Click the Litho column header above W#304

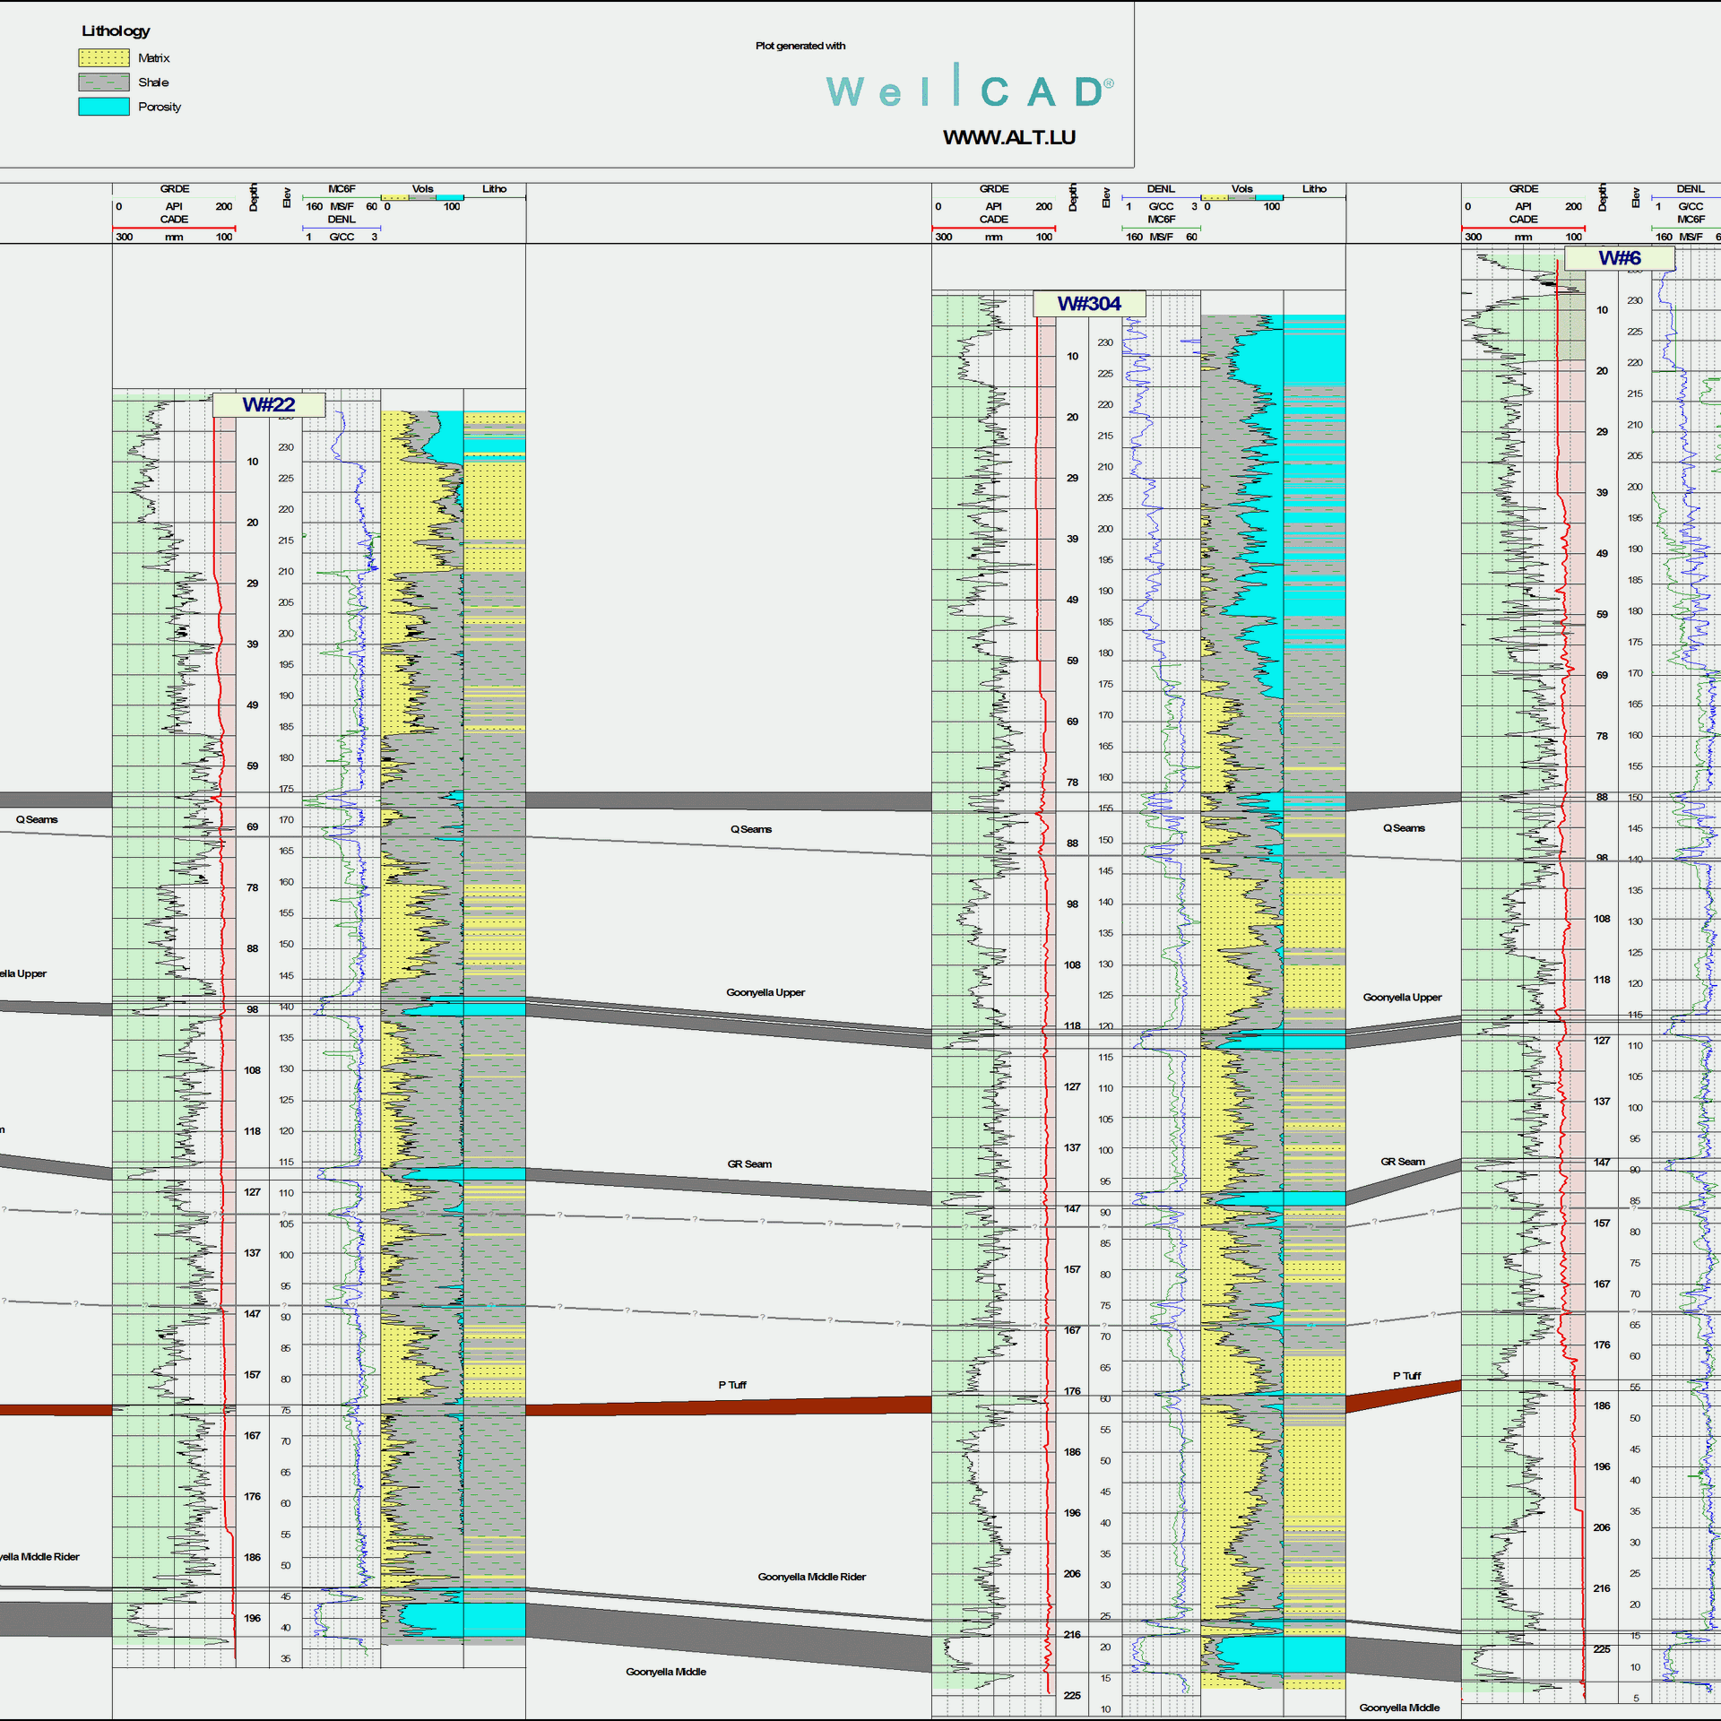(x=1314, y=188)
